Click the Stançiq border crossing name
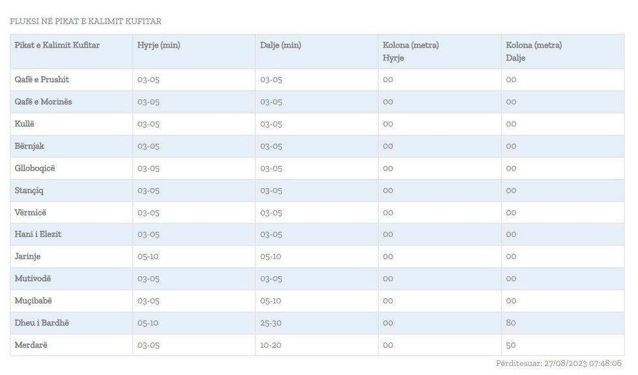638x375 pixels. [x=29, y=190]
